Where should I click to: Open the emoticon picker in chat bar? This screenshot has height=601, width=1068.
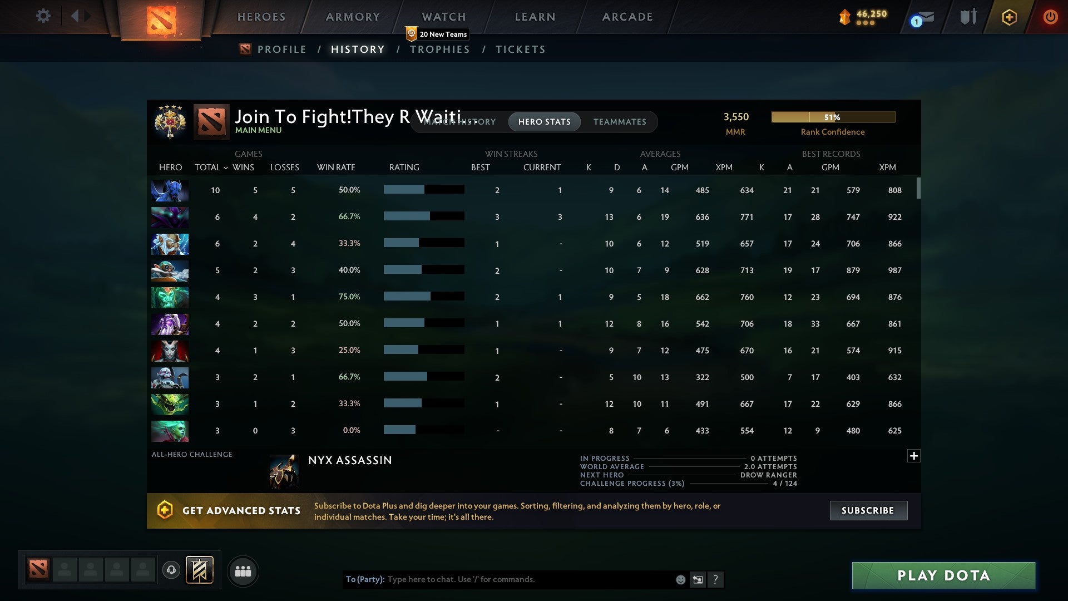(x=680, y=579)
